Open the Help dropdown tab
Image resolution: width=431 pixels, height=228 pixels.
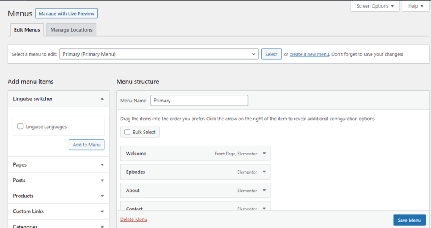click(415, 6)
